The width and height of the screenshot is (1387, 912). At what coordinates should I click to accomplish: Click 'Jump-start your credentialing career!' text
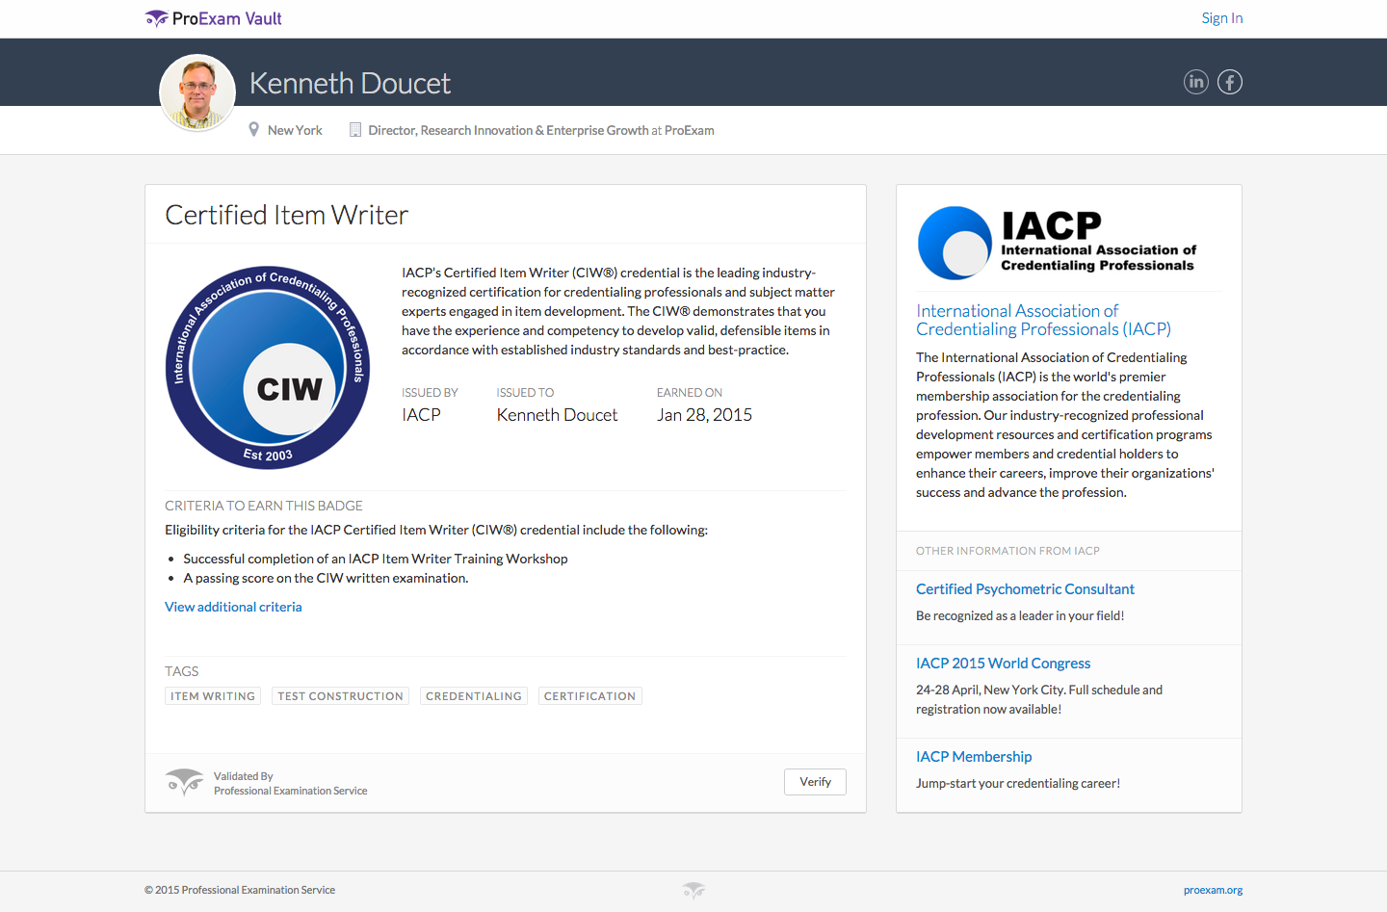[x=1018, y=783]
